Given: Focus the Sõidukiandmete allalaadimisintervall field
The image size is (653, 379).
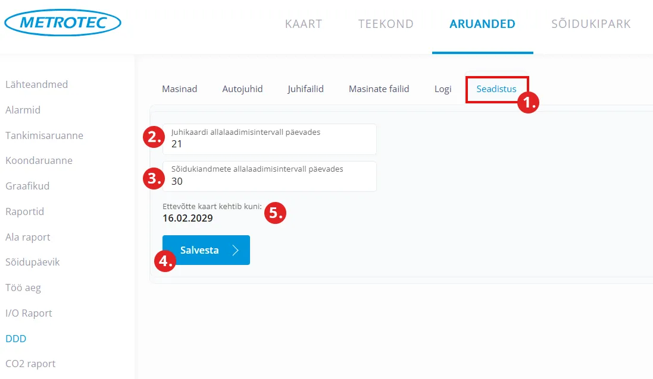Looking at the screenshot, I should tap(269, 181).
